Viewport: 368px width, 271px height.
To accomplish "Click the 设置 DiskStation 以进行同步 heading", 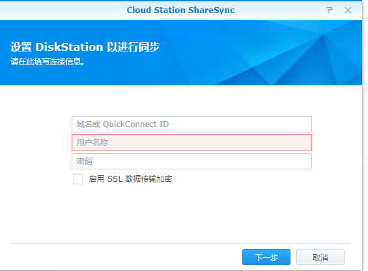I will coord(85,47).
